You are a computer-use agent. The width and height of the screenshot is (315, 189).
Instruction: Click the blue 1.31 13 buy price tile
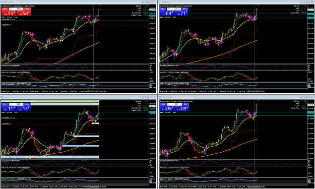pyautogui.click(x=24, y=109)
